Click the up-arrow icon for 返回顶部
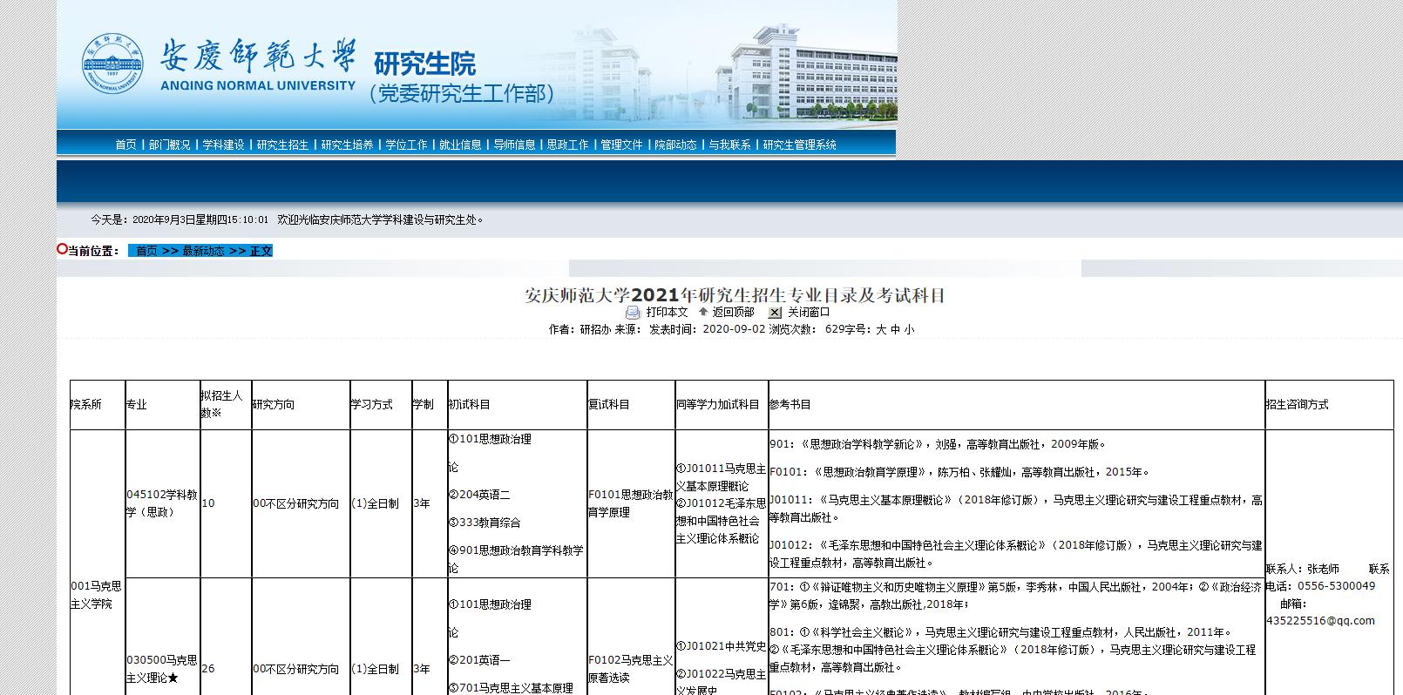This screenshot has width=1403, height=695. 702,312
